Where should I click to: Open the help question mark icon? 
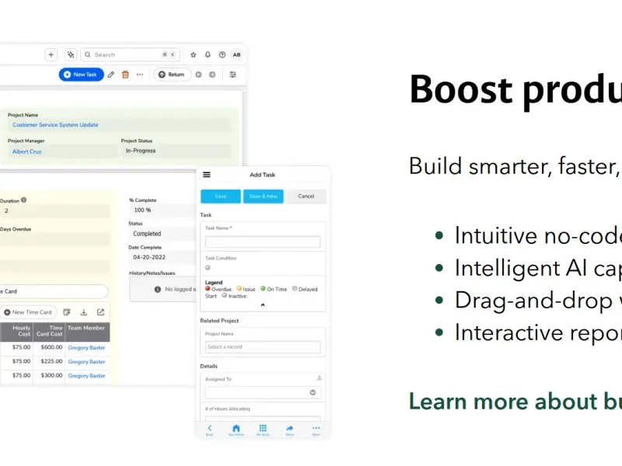coord(222,54)
